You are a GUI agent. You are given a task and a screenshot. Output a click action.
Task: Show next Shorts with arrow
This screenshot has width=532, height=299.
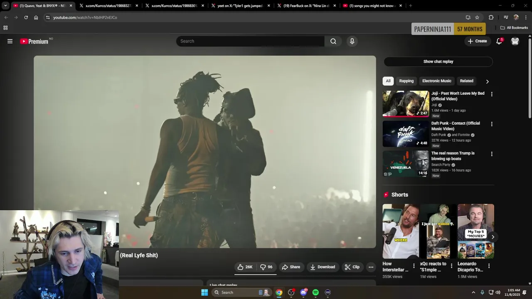tap(493, 237)
